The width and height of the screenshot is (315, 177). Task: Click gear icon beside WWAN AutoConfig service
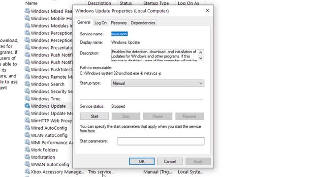[x=27, y=164]
